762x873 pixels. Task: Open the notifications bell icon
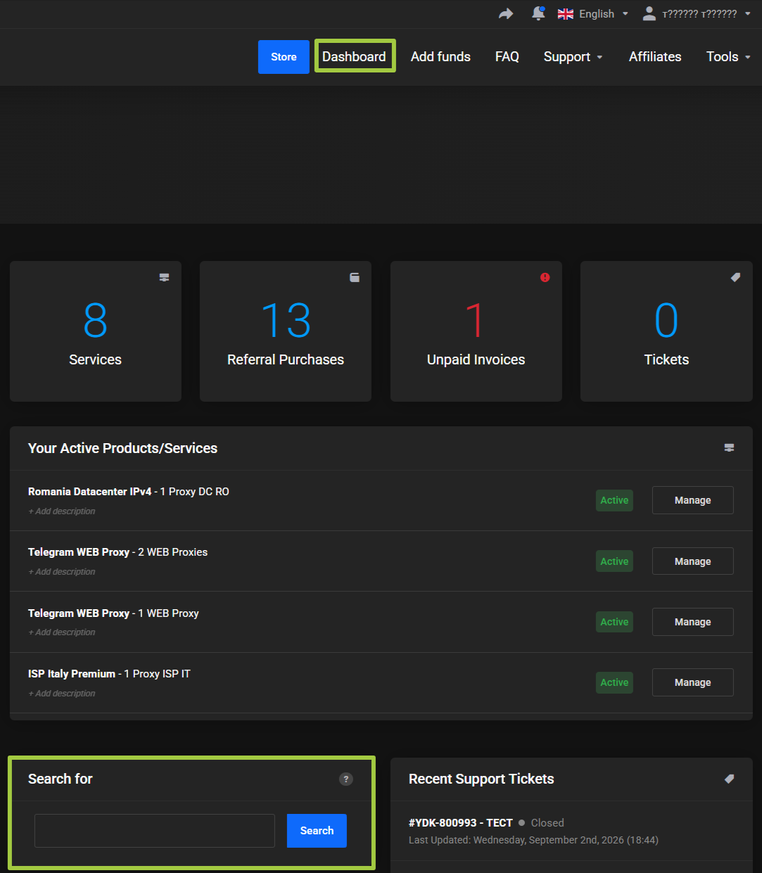pos(538,13)
